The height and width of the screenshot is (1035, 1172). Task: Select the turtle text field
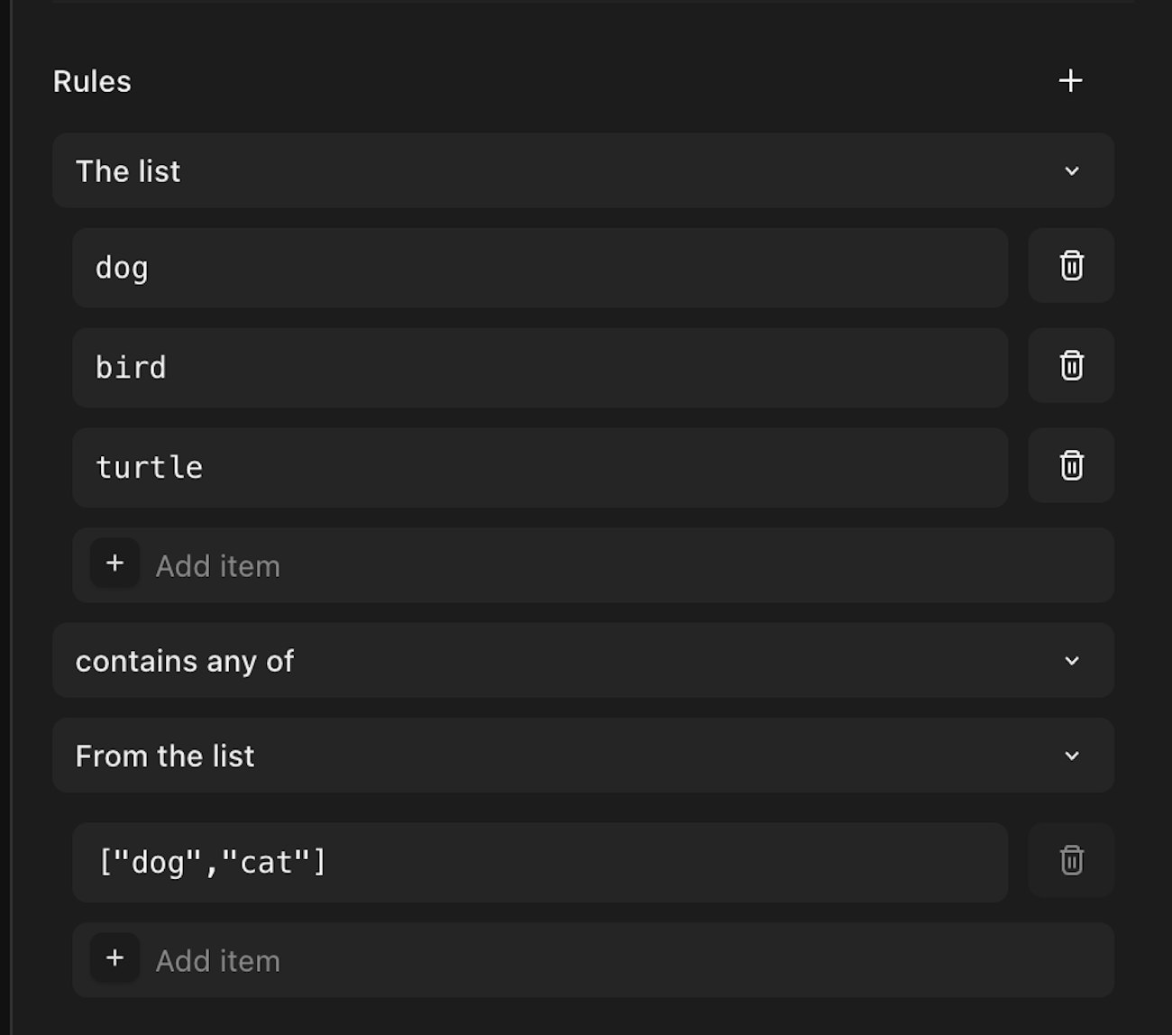pos(539,468)
